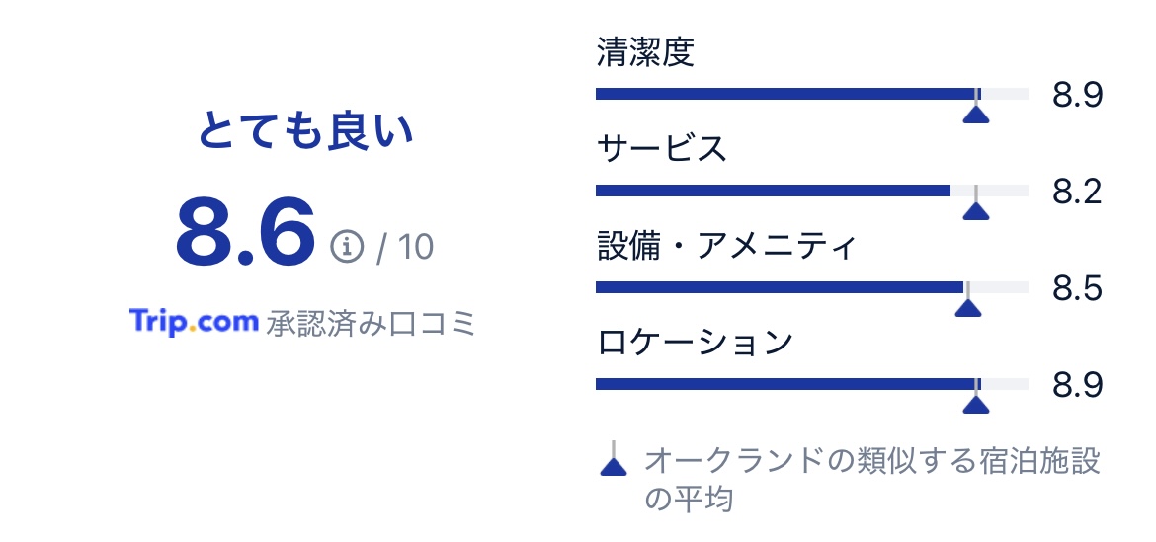
Task: Click the triangle marker on ロケーション bar
Action: (976, 405)
